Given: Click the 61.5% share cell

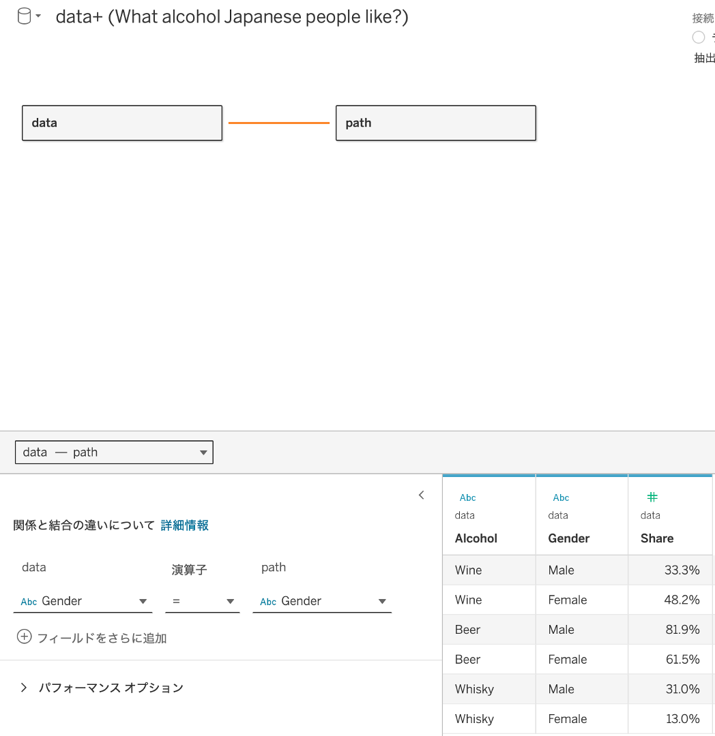Looking at the screenshot, I should [x=671, y=659].
